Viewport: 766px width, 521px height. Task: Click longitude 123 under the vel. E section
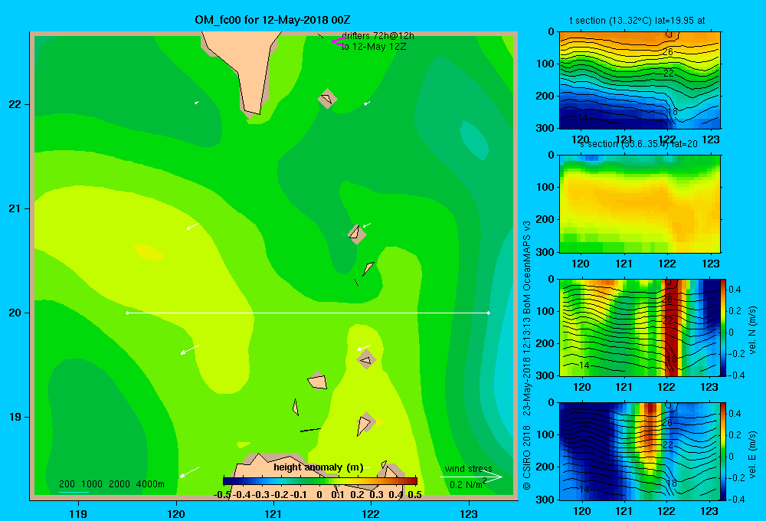710,511
